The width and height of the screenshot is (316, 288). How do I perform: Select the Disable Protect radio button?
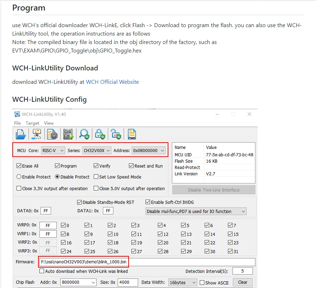tap(57, 177)
